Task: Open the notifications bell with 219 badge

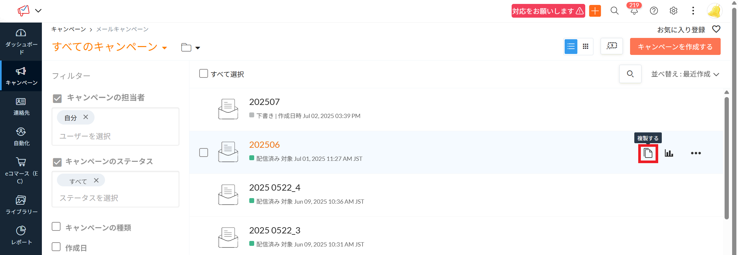Action: (634, 11)
